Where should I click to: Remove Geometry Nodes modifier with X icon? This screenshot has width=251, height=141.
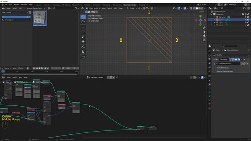point(244,60)
